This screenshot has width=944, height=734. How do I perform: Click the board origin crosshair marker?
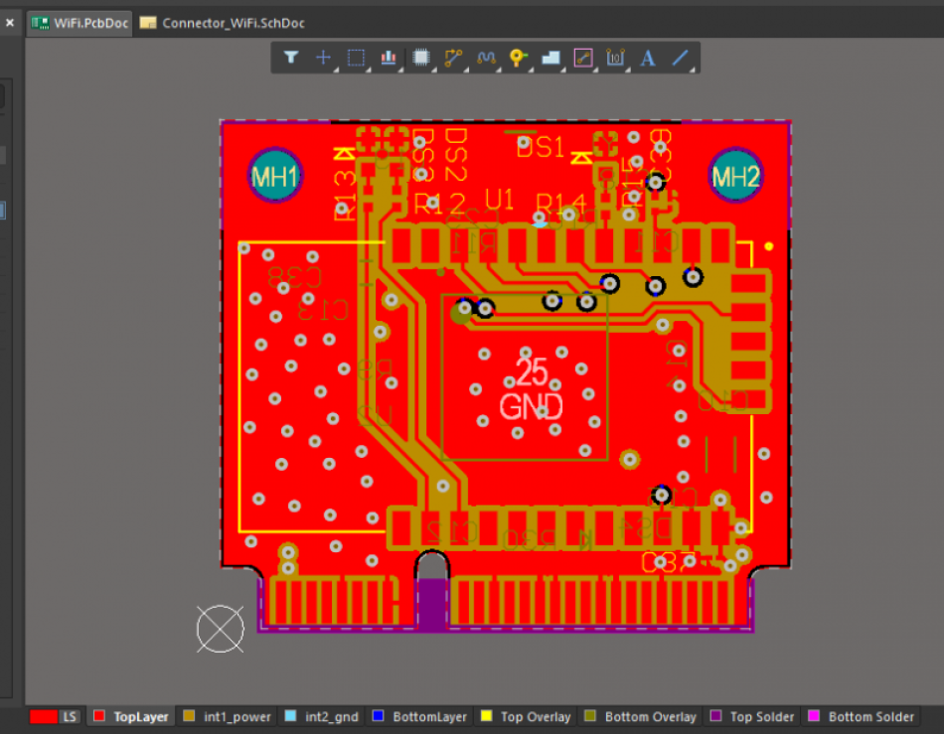(x=221, y=629)
